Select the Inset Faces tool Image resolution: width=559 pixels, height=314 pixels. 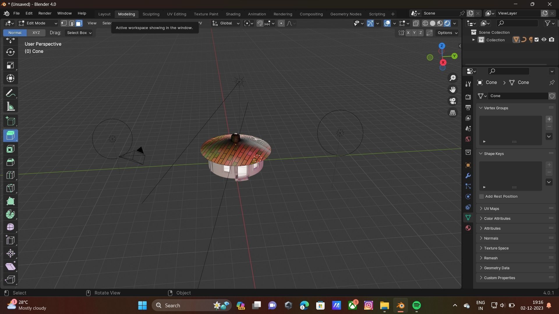(10, 149)
